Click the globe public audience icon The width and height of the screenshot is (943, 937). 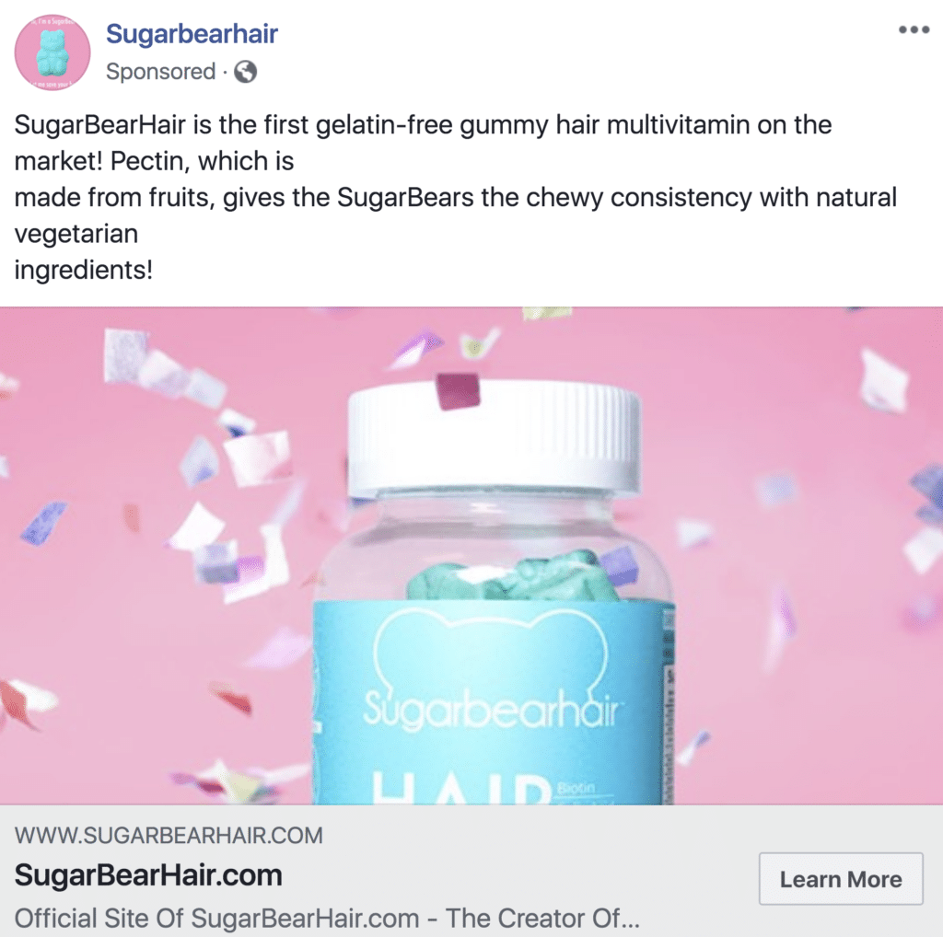coord(245,72)
